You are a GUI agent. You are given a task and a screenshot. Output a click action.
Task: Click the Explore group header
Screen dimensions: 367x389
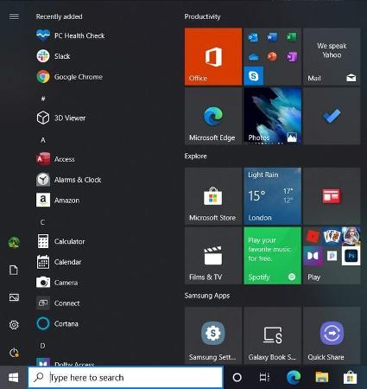coord(196,156)
